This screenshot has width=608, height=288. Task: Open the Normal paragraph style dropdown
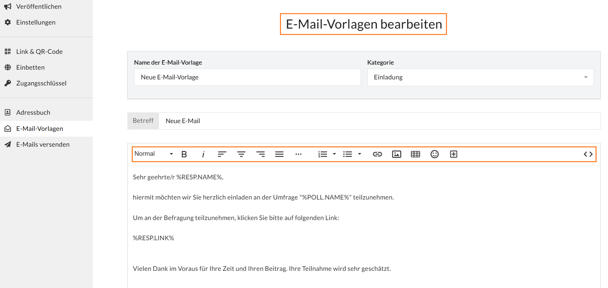tap(154, 154)
